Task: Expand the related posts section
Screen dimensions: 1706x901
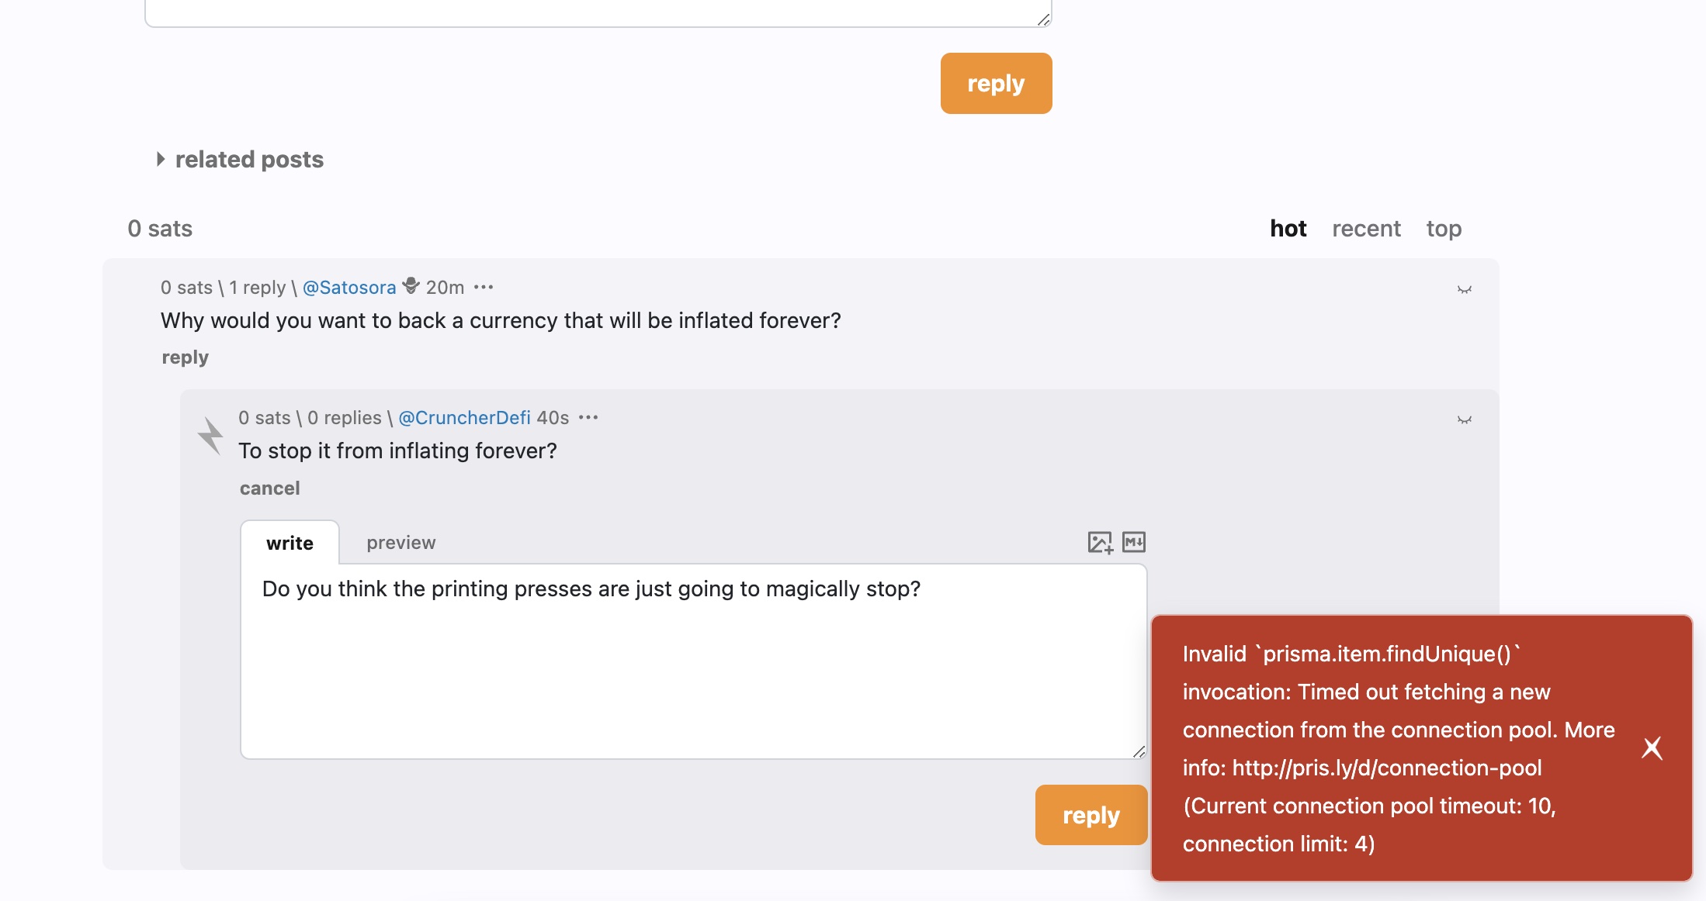Action: click(x=240, y=159)
